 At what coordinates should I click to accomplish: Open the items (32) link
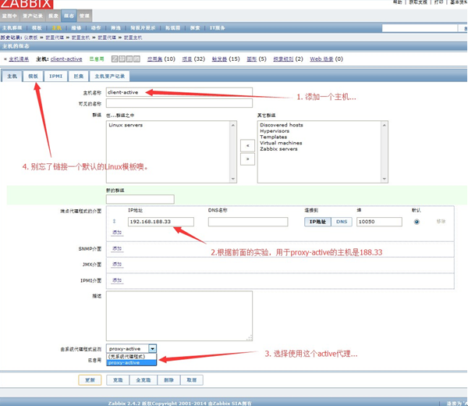[187, 59]
